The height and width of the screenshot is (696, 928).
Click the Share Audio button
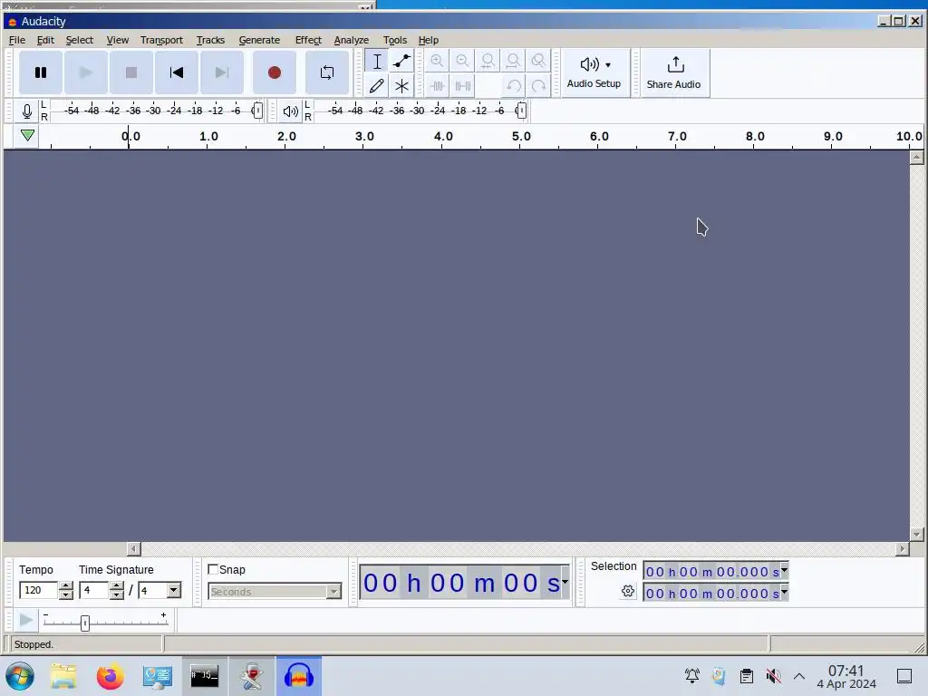tap(674, 72)
